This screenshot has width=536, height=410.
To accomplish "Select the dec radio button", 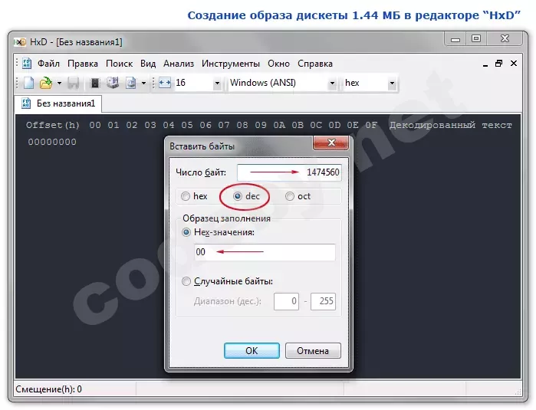I will [238, 196].
